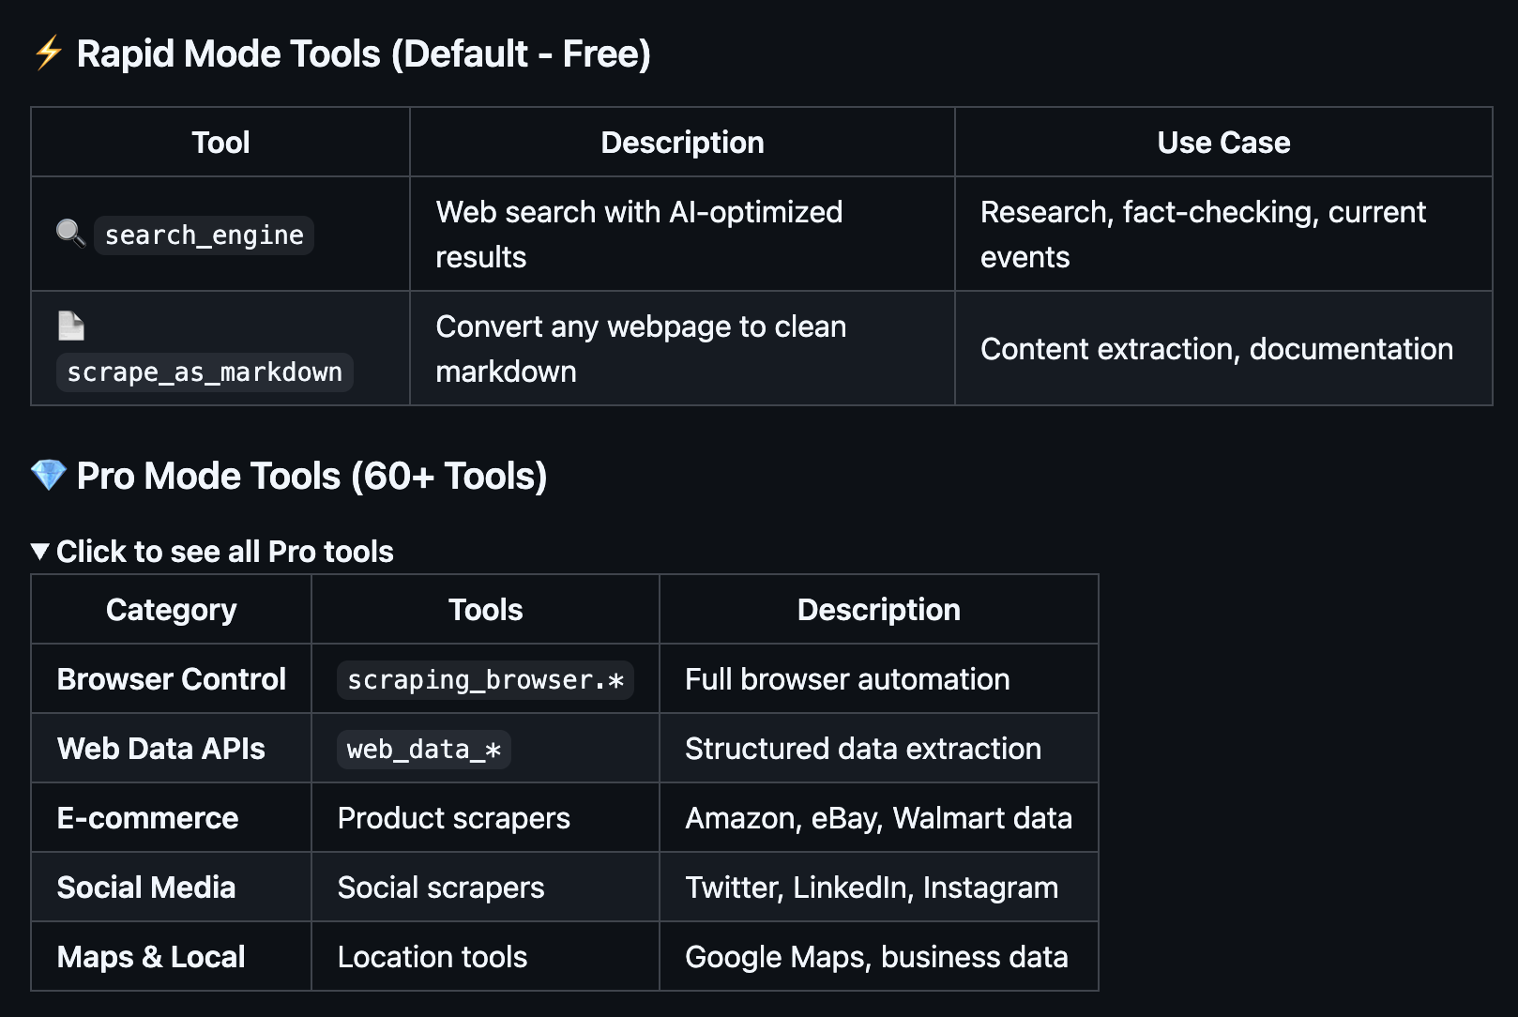Click the document icon above scrape_as_markdown
The height and width of the screenshot is (1017, 1518).
(71, 326)
